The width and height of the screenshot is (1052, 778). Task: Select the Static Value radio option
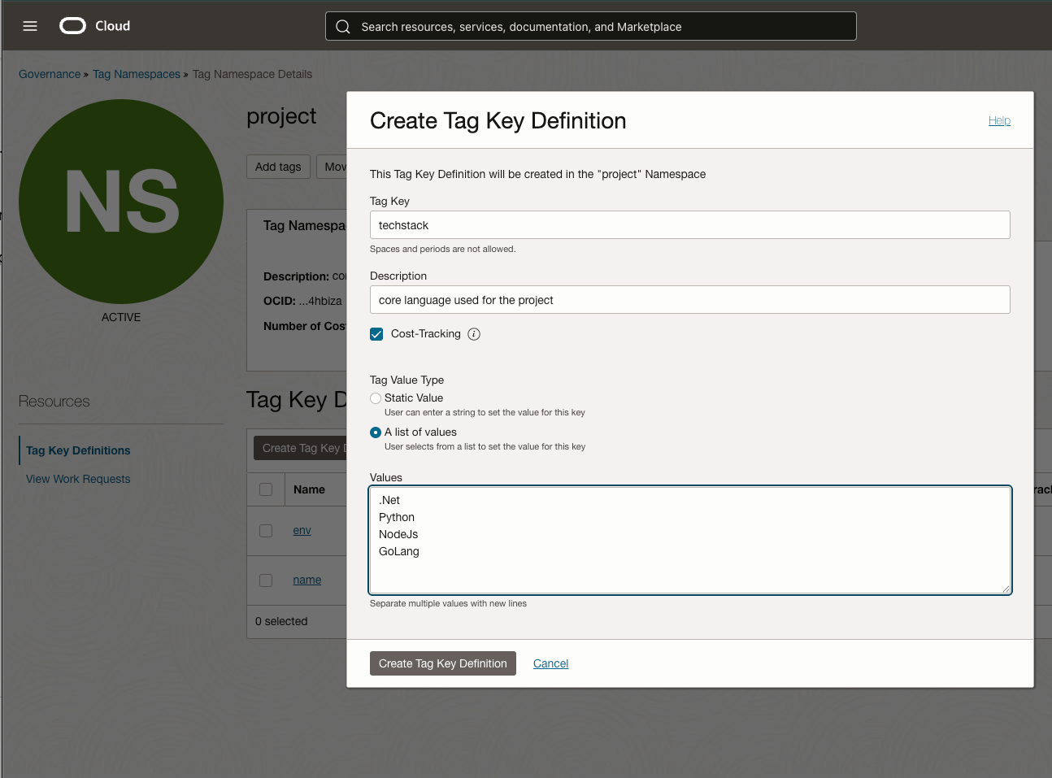coord(376,398)
